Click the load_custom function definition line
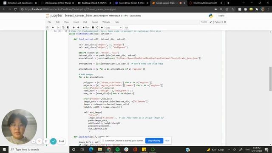The image size is (272, 153). [x=100, y=39]
